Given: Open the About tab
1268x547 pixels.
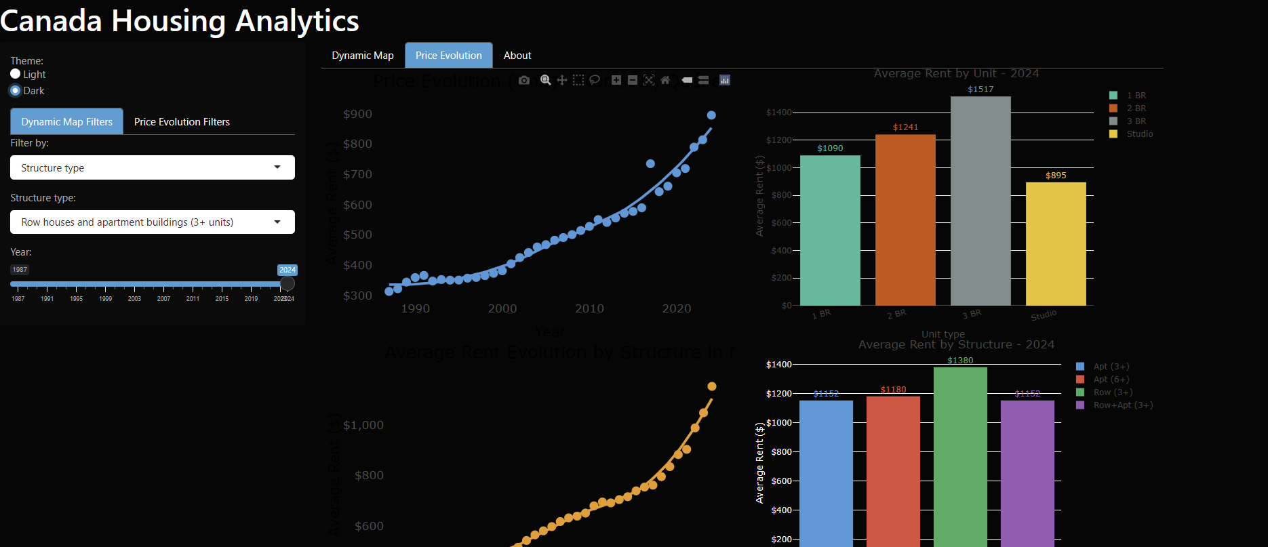Looking at the screenshot, I should [x=517, y=56].
